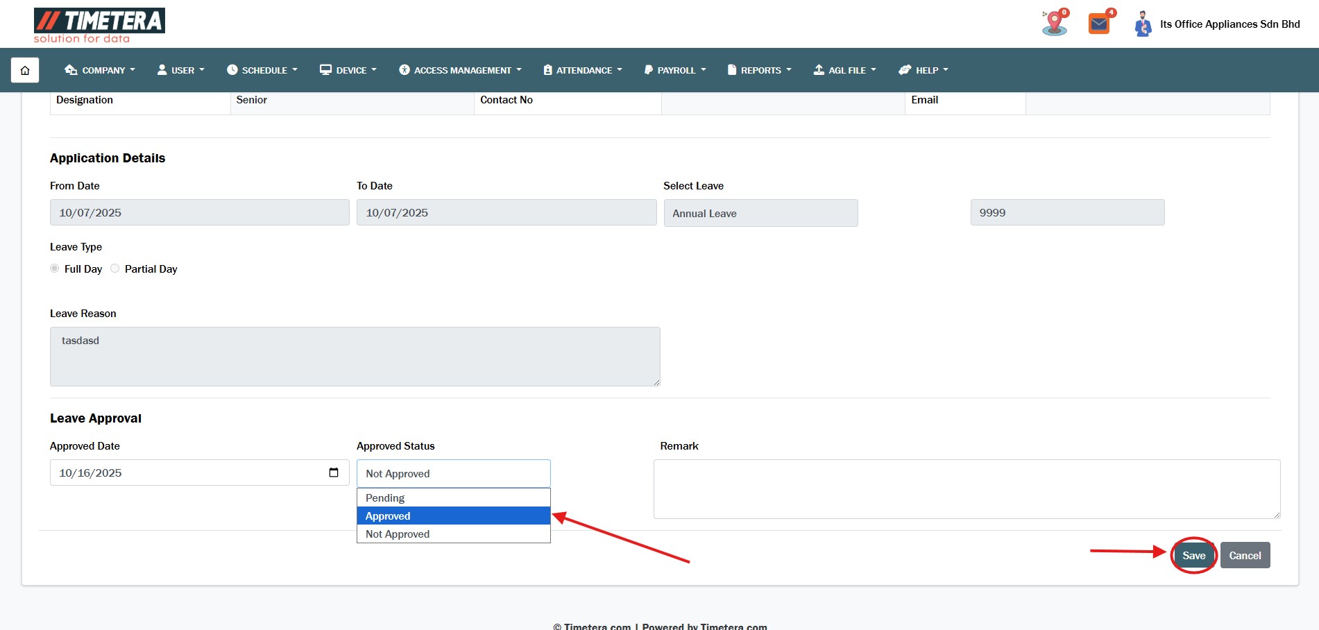Open the location pin notification icon
The height and width of the screenshot is (630, 1319).
pyautogui.click(x=1054, y=24)
